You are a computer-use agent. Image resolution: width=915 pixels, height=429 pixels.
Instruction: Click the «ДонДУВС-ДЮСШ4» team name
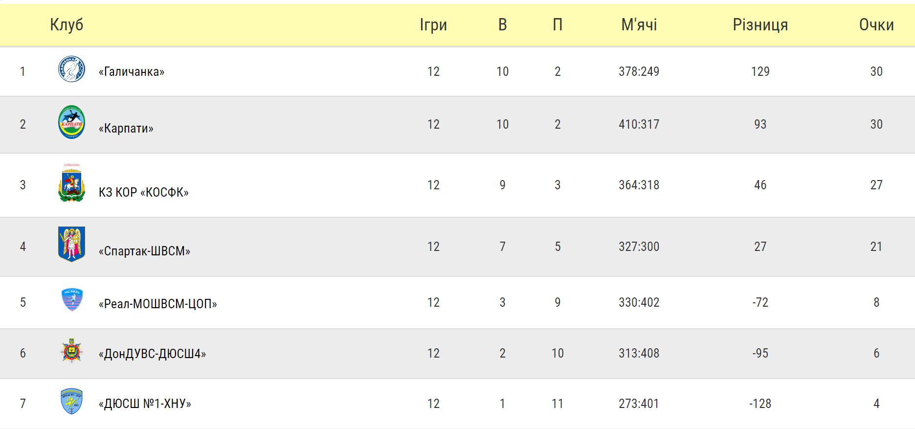152,353
